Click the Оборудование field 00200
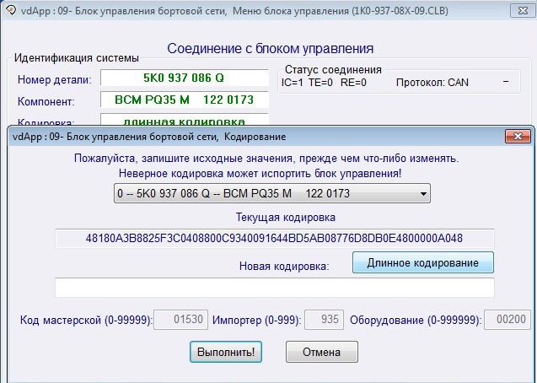 [x=507, y=320]
